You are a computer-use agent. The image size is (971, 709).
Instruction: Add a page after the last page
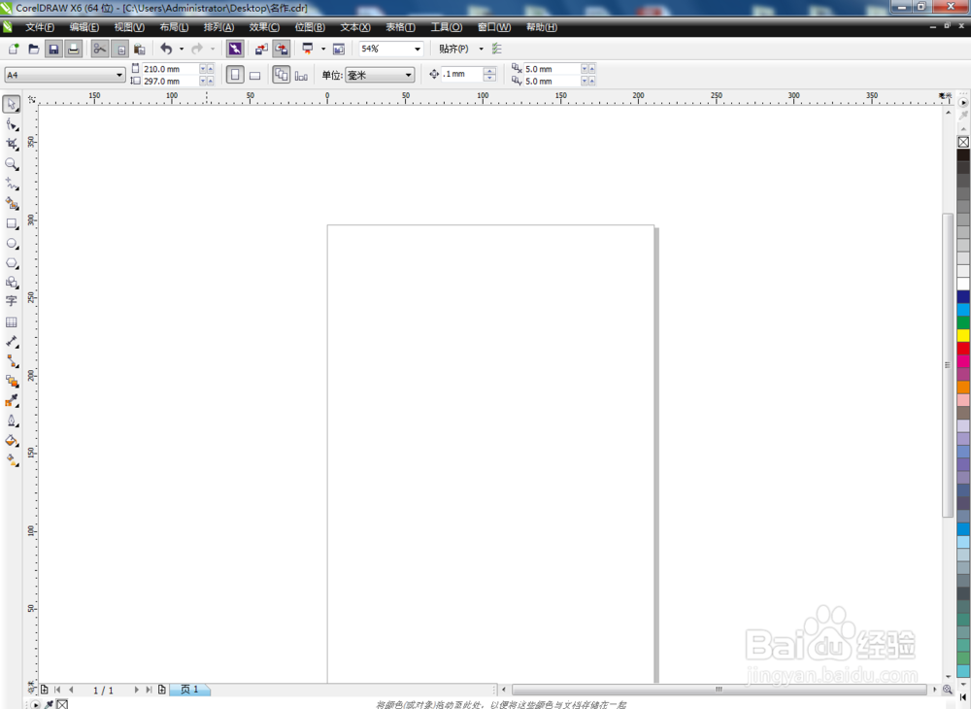[x=161, y=690]
